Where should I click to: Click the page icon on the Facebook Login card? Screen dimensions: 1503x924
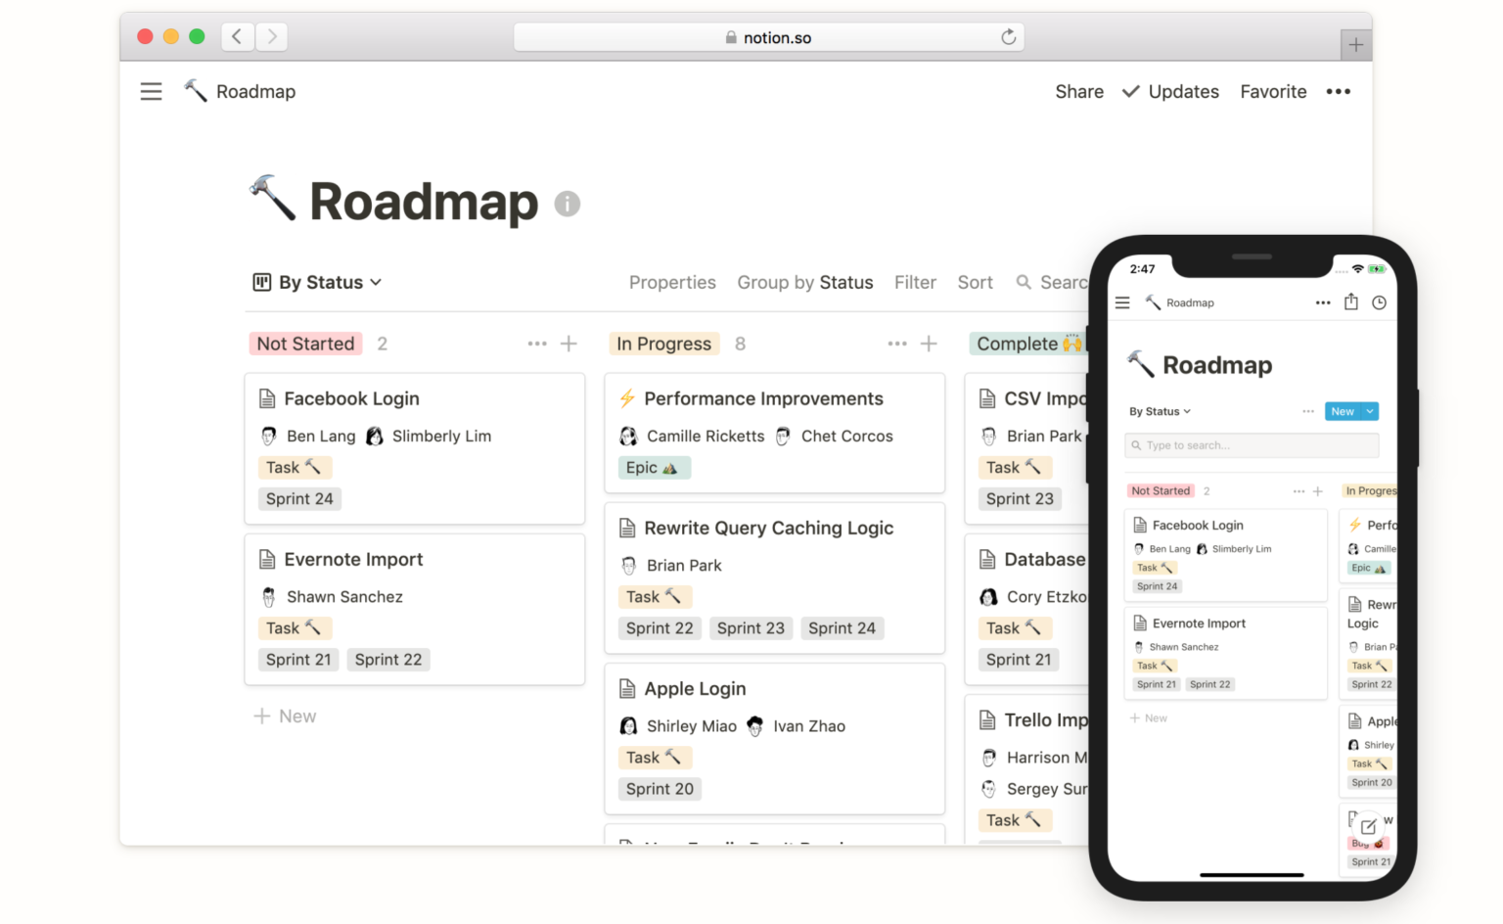[268, 398]
